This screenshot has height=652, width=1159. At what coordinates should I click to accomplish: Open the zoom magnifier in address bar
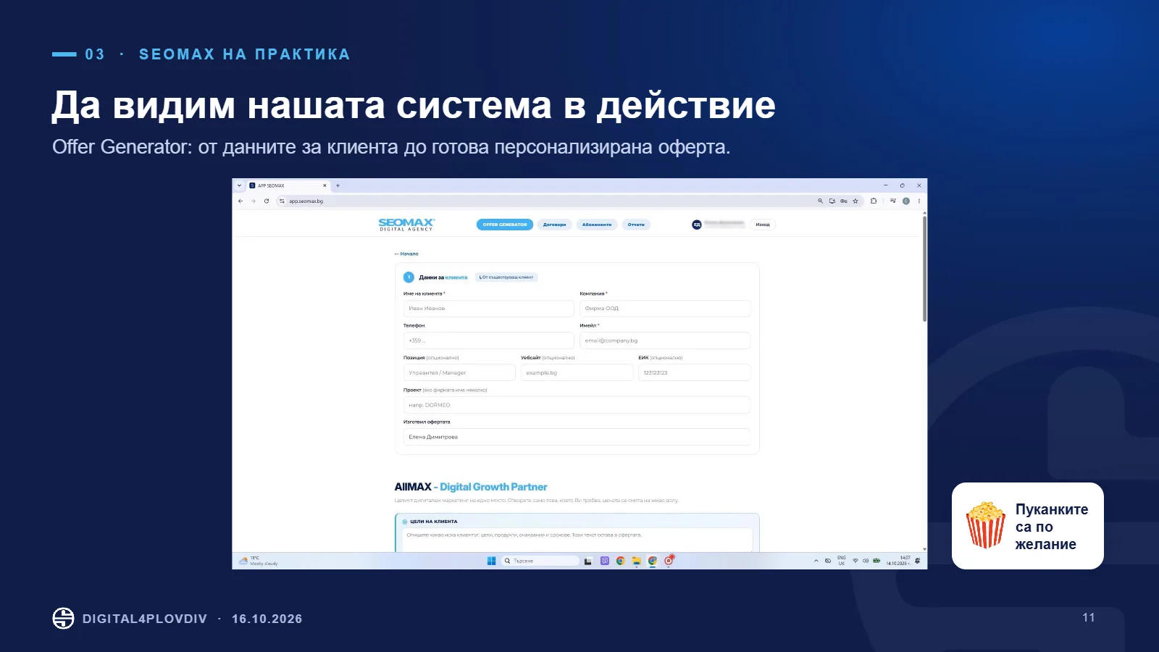[821, 201]
